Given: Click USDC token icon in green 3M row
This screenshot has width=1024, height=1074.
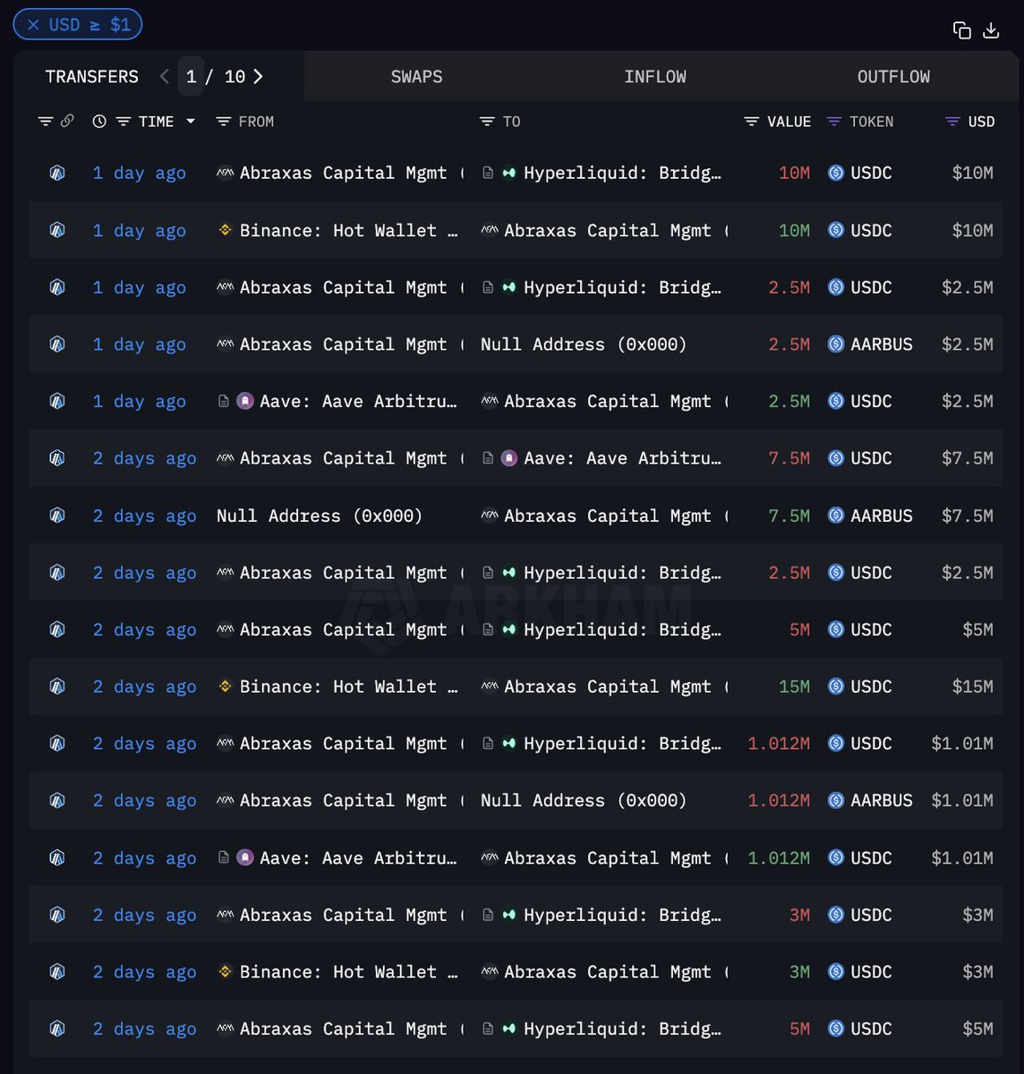Looking at the screenshot, I should [836, 972].
